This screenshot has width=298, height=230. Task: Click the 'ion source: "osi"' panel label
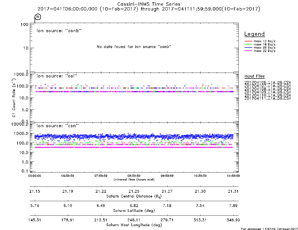[57, 76]
